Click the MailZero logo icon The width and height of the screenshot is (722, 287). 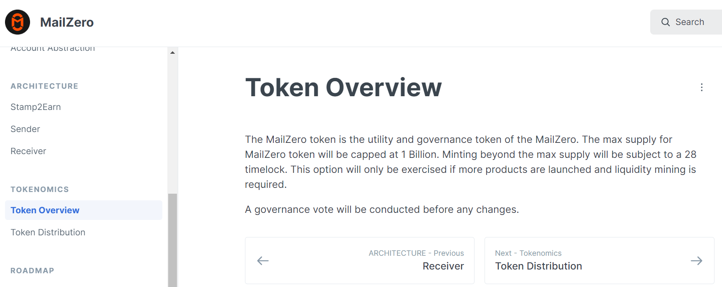[18, 22]
